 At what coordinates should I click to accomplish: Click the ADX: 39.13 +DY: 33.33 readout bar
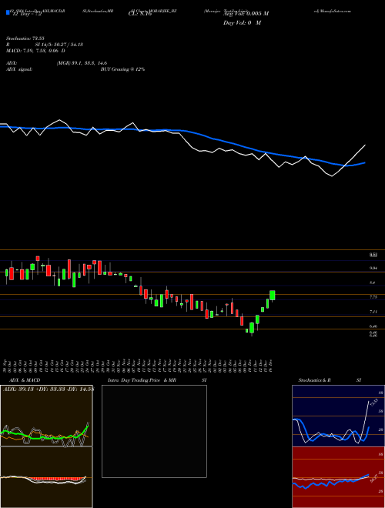[x=48, y=389]
